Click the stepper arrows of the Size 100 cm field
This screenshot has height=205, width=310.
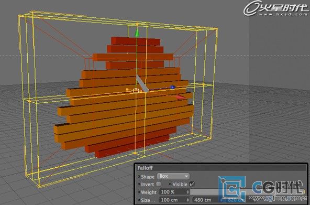click(x=187, y=200)
